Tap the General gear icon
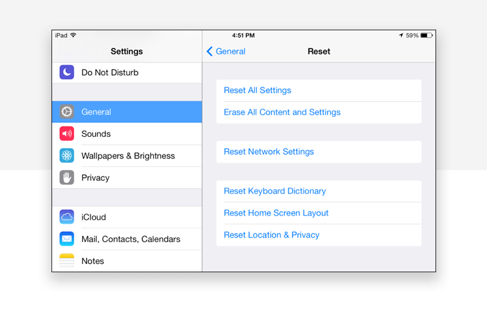This screenshot has height=317, width=487. [67, 112]
